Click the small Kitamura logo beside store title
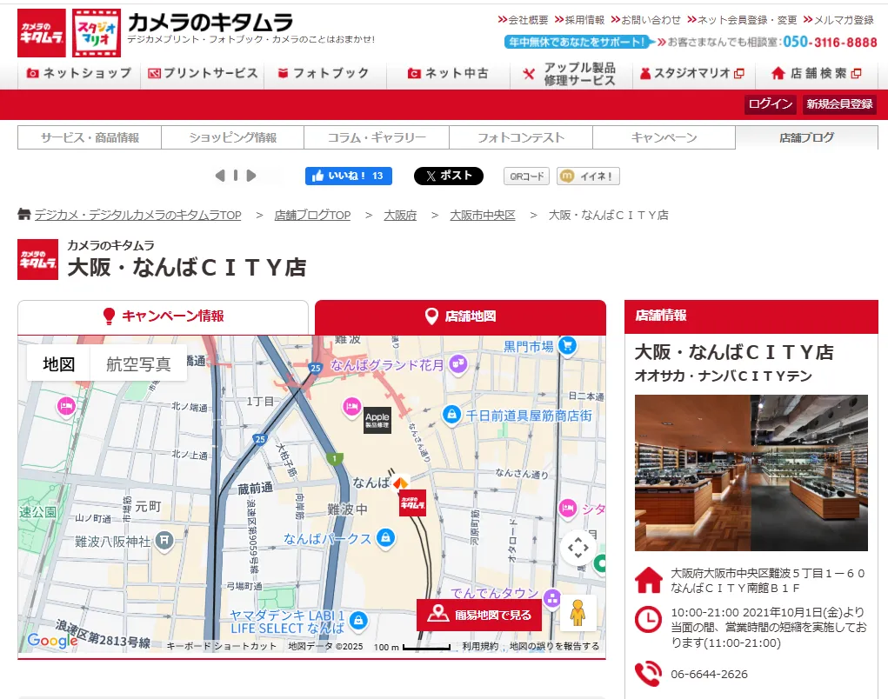The height and width of the screenshot is (699, 888). pos(38,260)
